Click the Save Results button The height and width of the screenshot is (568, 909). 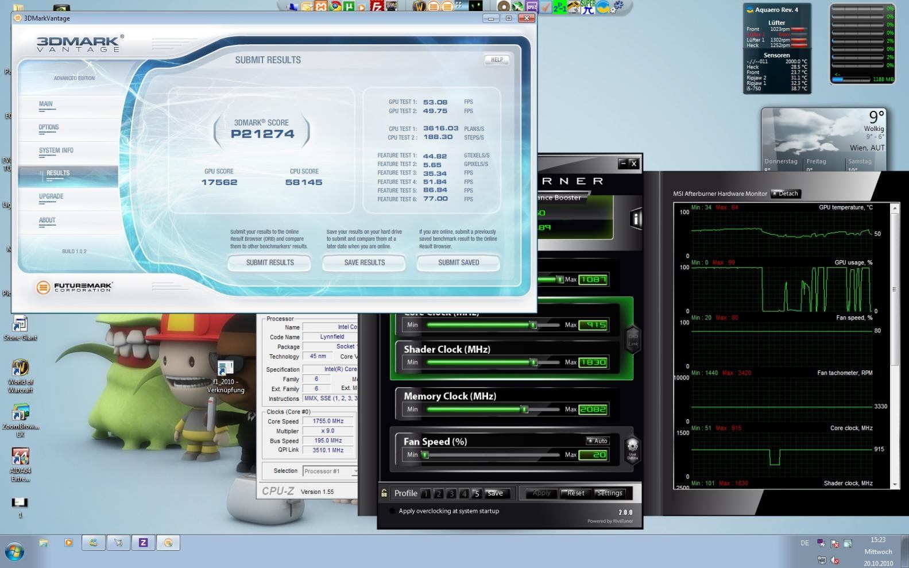click(364, 262)
